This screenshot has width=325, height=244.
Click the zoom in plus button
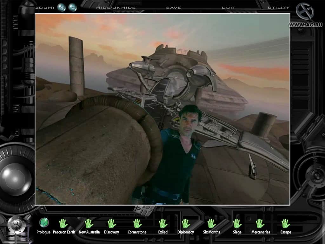point(61,8)
